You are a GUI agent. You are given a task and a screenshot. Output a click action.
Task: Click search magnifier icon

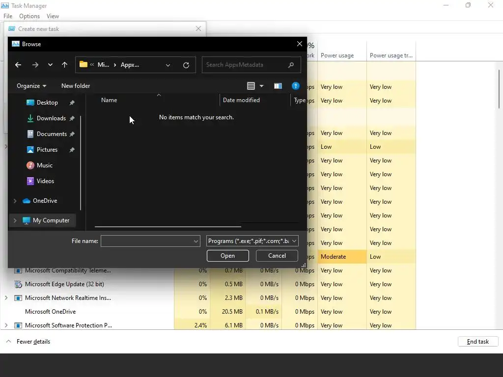point(291,65)
